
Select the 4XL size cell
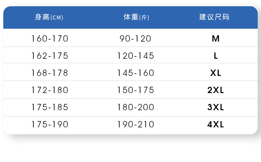pos(216,124)
